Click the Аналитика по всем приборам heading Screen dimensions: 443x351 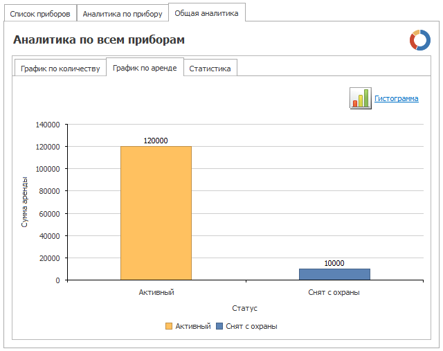coord(99,39)
